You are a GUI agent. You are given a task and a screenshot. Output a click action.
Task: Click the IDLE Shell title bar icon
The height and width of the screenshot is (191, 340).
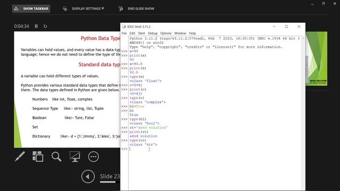coord(124,27)
